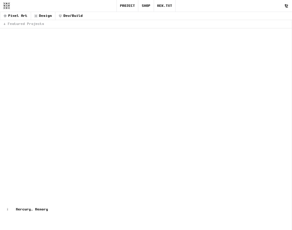This screenshot has height=230, width=292.
Task: Click the flower icon on the Pixel Art tab
Action: point(5,16)
